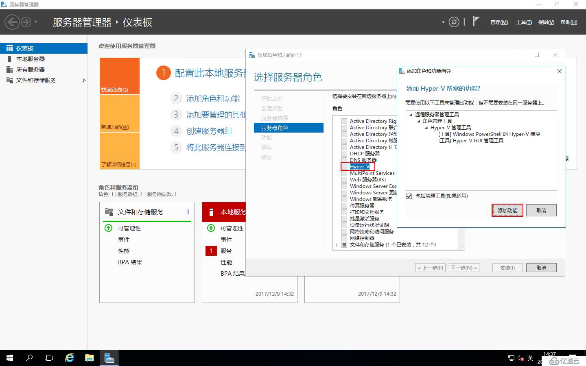Open the dropdown arrow left of refresh icon
The height and width of the screenshot is (366, 586).
[443, 22]
